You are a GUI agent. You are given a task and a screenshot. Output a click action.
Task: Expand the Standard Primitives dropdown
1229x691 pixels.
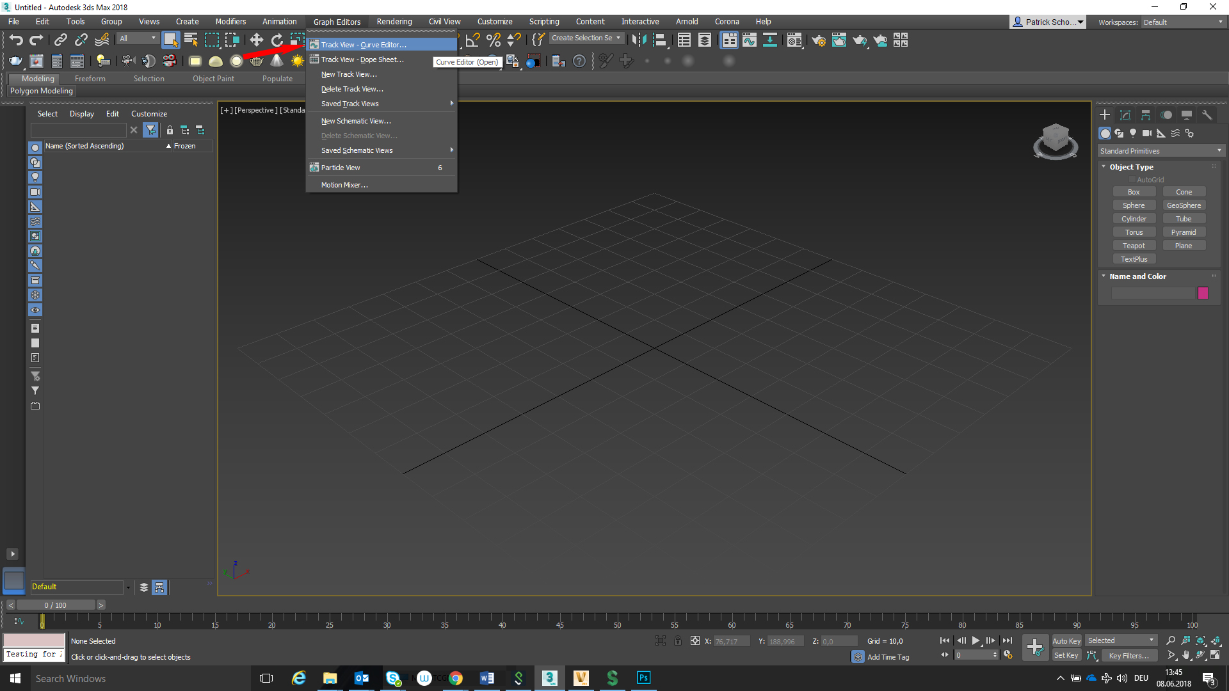point(1160,151)
